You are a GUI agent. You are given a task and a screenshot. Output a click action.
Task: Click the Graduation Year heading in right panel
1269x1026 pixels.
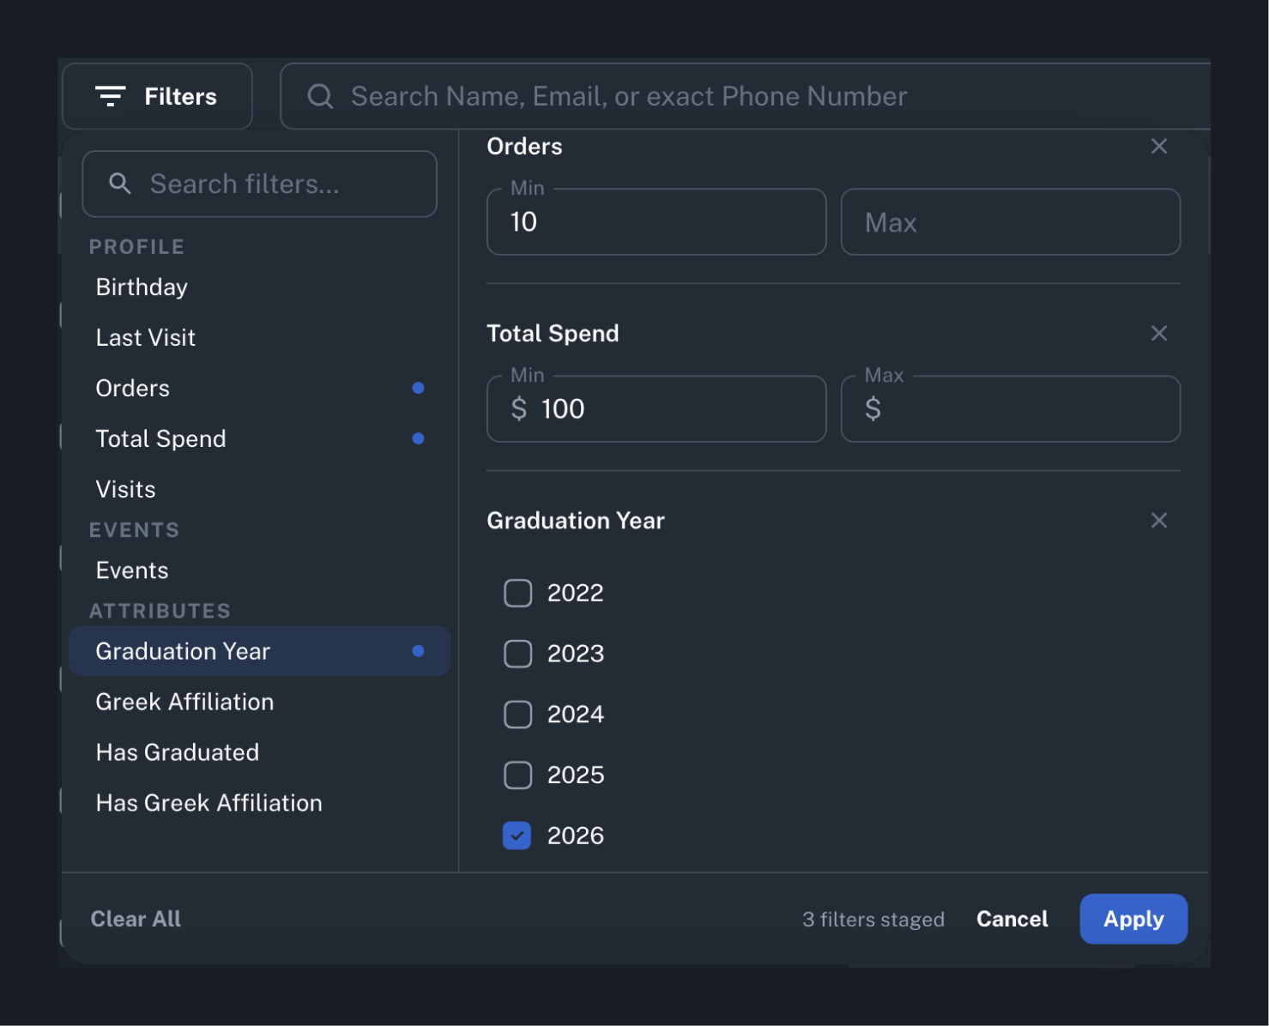tap(576, 521)
